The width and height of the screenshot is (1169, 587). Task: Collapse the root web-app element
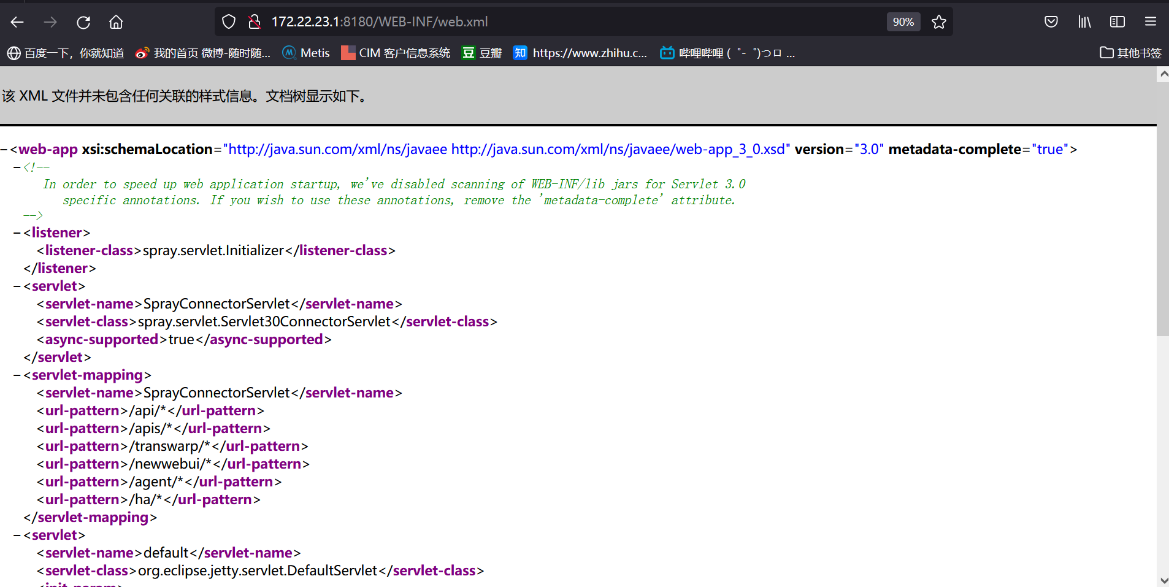coord(4,149)
